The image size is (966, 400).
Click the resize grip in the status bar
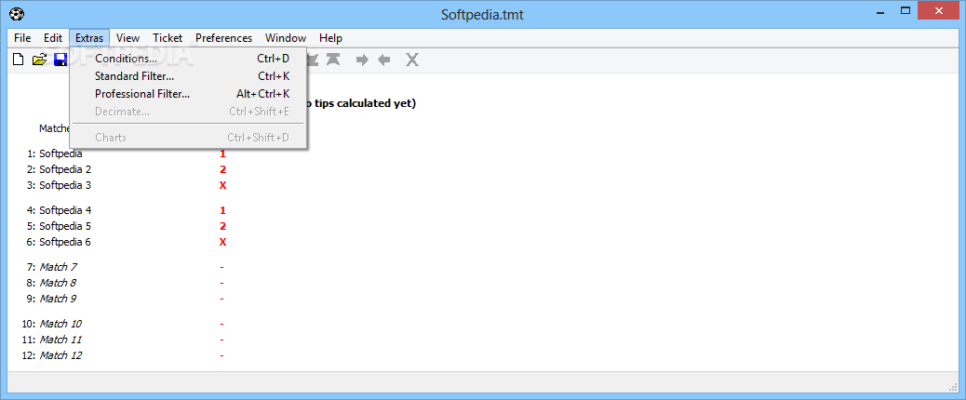[x=952, y=387]
